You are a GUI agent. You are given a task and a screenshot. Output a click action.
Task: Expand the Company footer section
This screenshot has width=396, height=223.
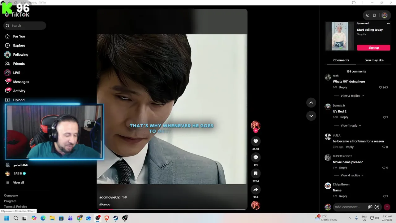point(11,195)
